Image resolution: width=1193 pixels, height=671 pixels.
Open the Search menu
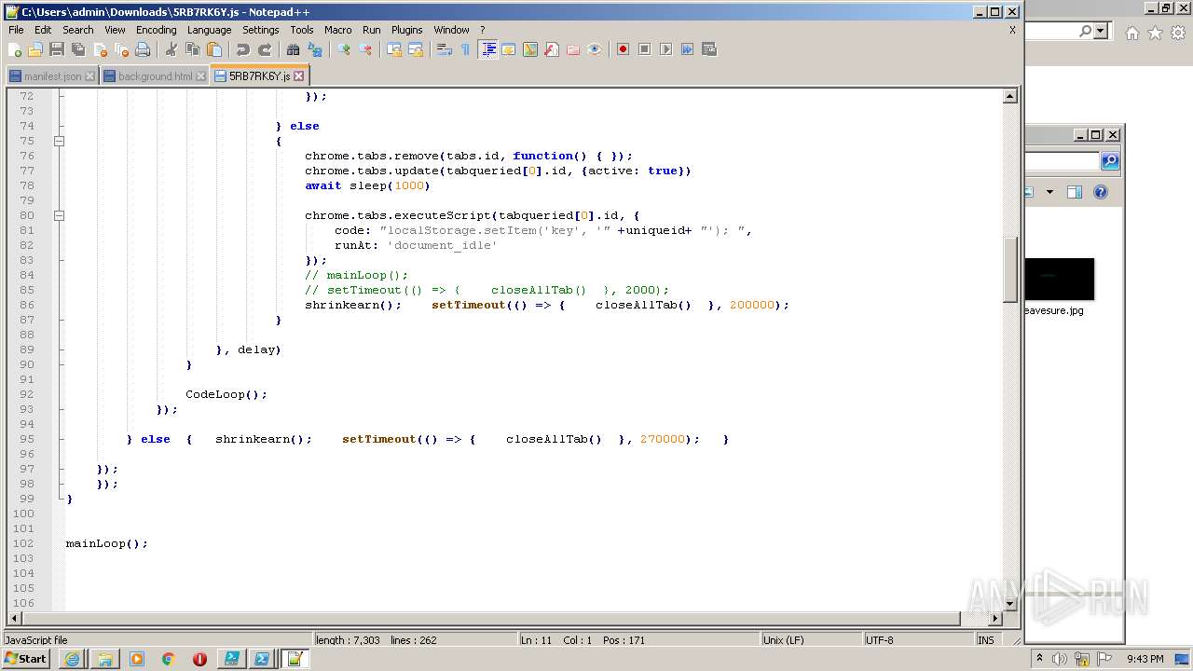pyautogui.click(x=78, y=30)
